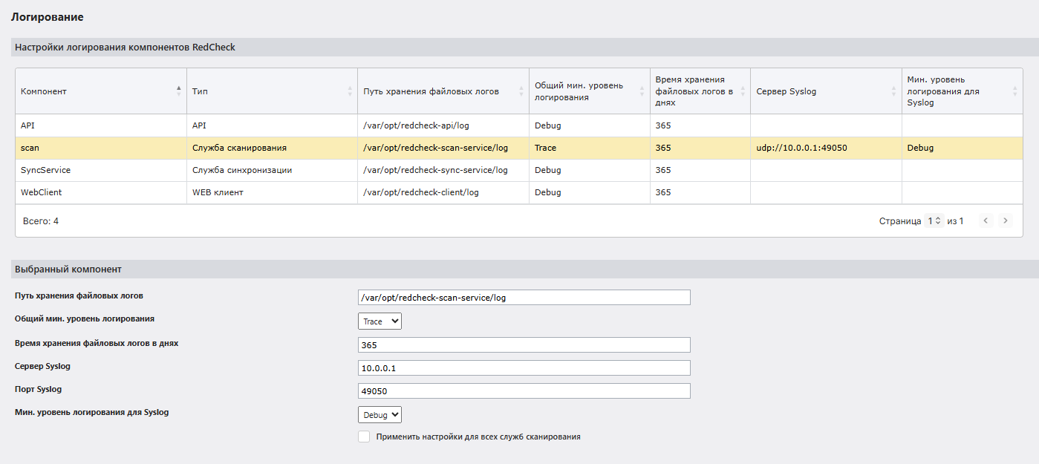This screenshot has width=1039, height=464.
Task: Enable Применить настройки для всех служб сканирования
Action: coord(364,437)
